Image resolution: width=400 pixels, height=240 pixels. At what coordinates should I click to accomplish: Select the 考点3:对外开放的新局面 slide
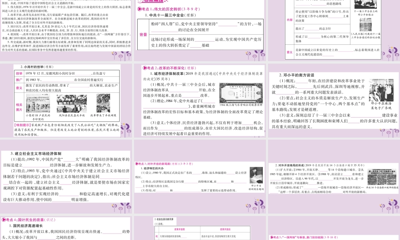click(200, 176)
